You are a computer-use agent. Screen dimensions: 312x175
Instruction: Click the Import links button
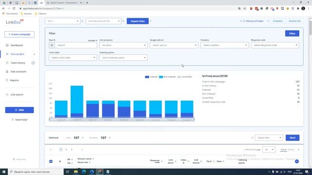[x=137, y=21]
